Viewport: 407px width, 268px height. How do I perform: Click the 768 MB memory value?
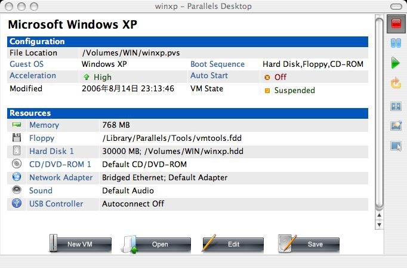click(116, 125)
